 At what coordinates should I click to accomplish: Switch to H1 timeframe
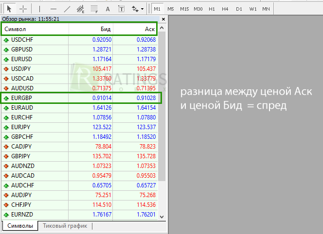[x=212, y=9]
